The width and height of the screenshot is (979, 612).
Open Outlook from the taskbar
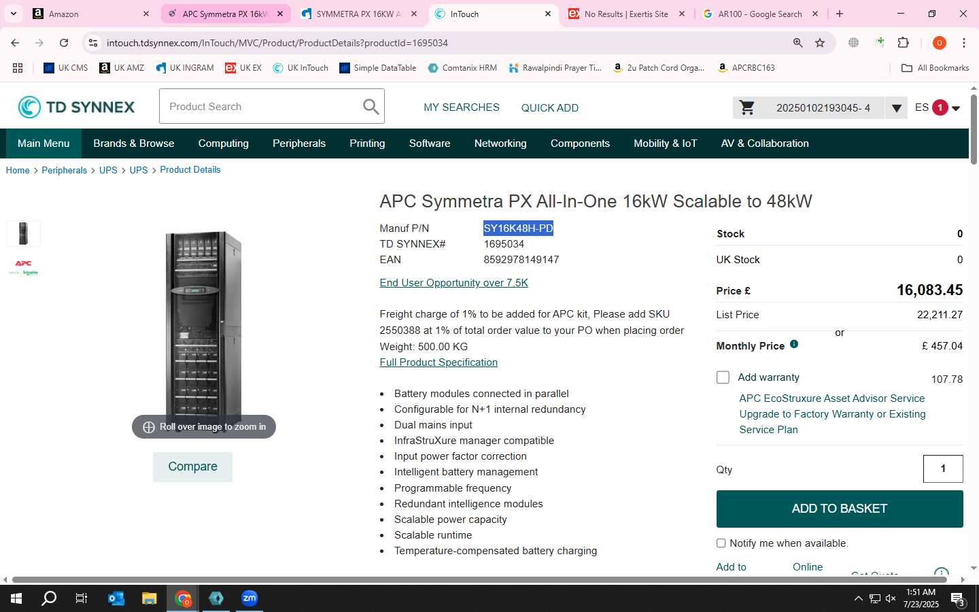116,598
